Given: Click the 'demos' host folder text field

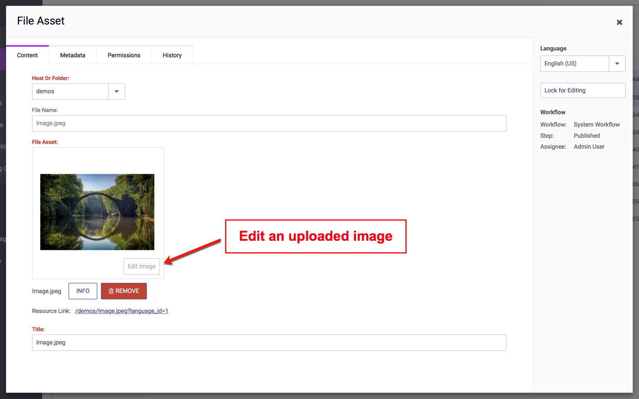Looking at the screenshot, I should coord(70,92).
